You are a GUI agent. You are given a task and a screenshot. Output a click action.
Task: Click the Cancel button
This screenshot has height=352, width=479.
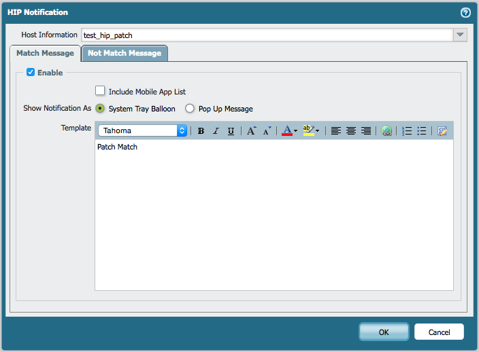click(439, 332)
